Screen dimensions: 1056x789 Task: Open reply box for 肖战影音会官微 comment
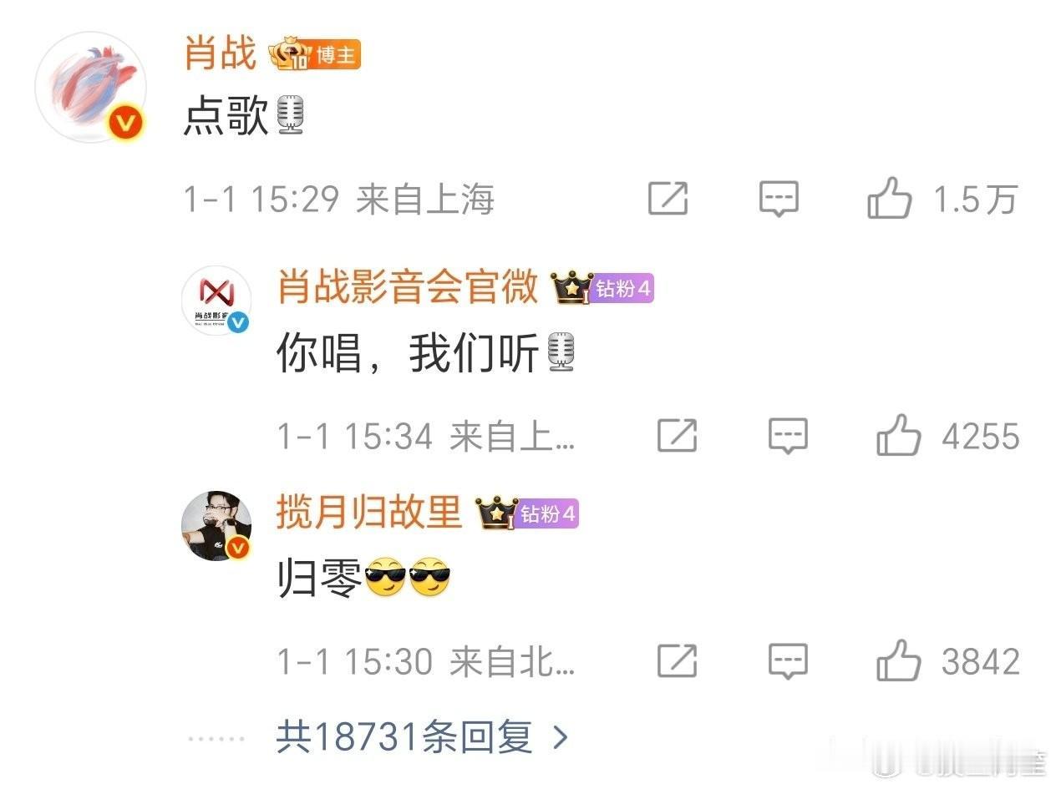point(788,436)
